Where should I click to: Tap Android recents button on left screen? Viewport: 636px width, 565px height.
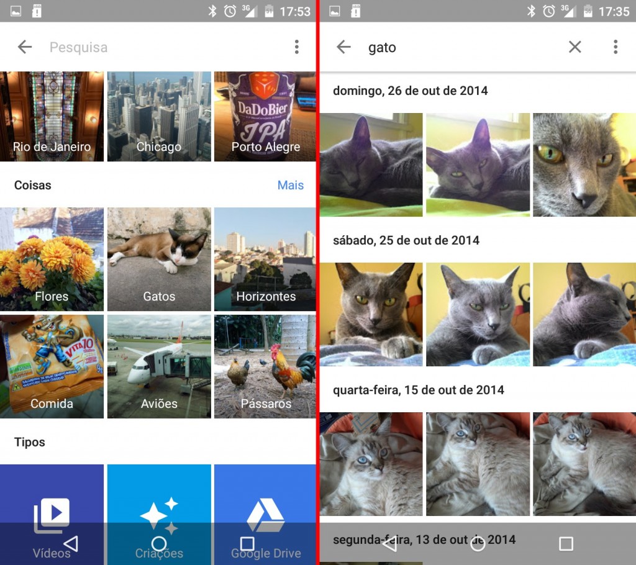[247, 543]
